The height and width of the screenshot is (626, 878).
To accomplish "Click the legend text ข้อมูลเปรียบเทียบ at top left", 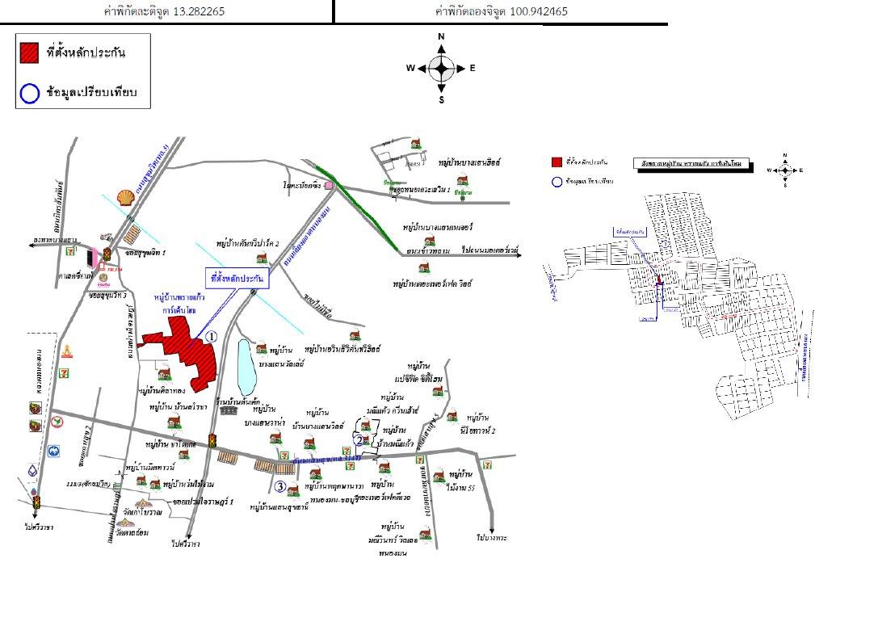I will (91, 92).
